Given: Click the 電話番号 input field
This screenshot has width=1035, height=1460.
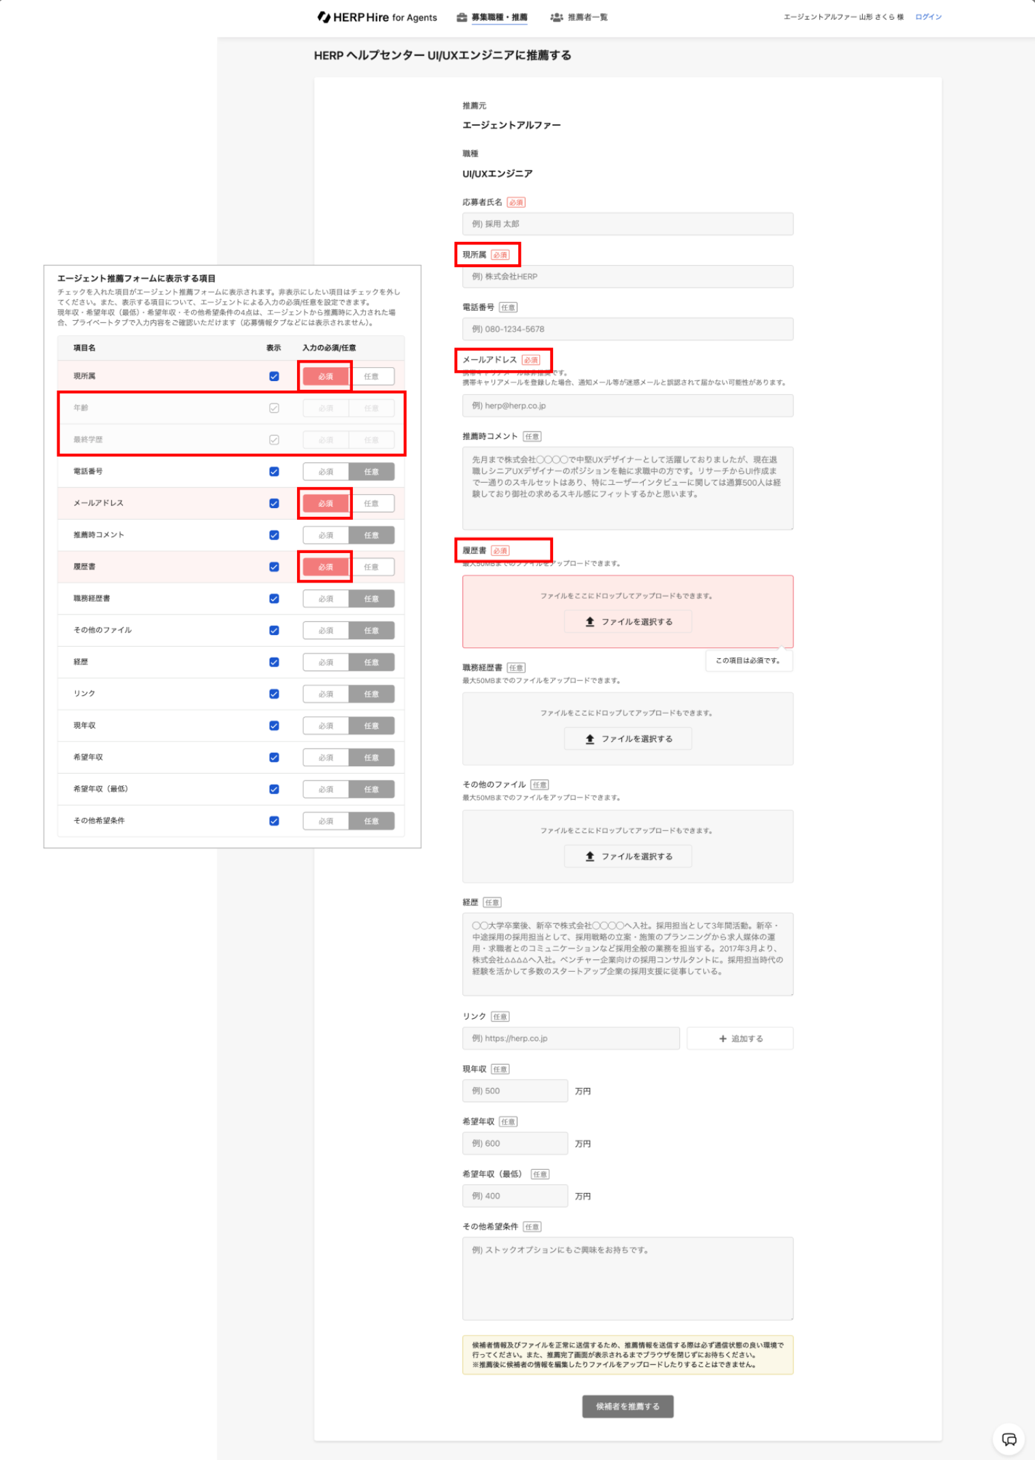Looking at the screenshot, I should (x=627, y=329).
